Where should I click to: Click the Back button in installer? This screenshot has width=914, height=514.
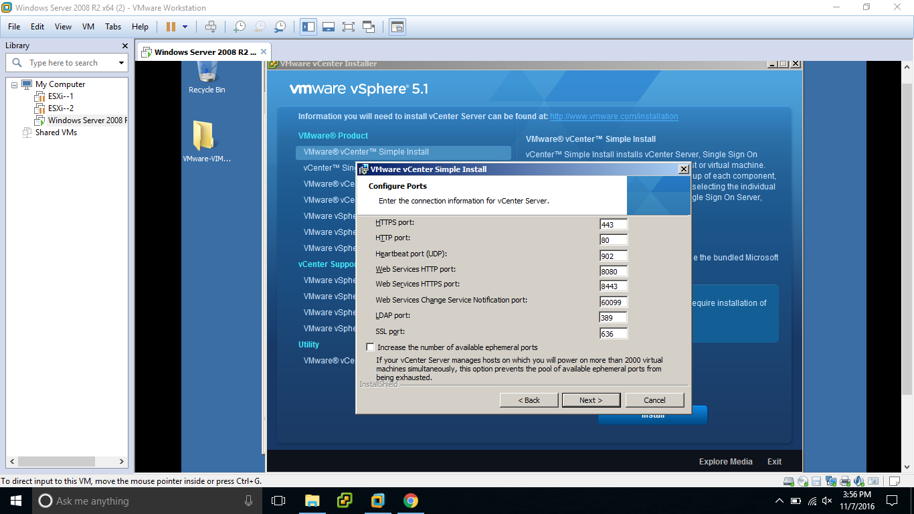point(529,400)
